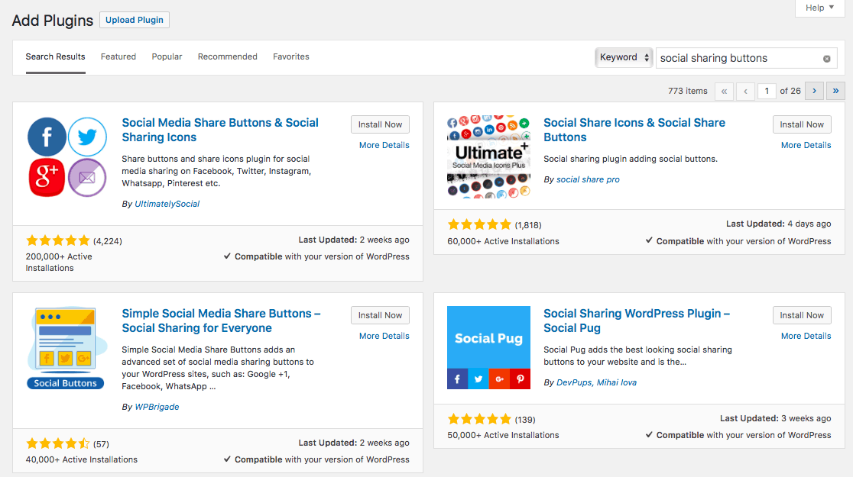This screenshot has height=477, width=853.
Task: View More Details for Social Pug plugin
Action: tap(806, 336)
